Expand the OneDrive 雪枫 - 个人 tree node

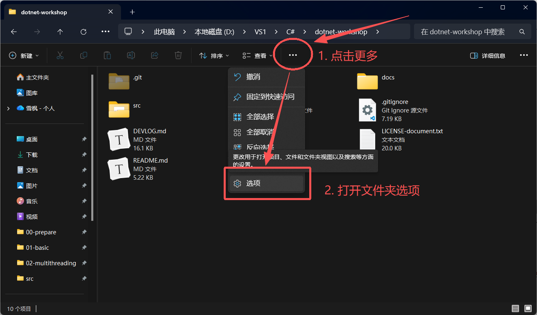point(9,108)
